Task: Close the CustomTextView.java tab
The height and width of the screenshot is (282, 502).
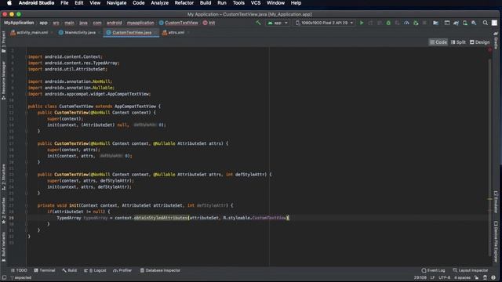Action: (x=156, y=33)
